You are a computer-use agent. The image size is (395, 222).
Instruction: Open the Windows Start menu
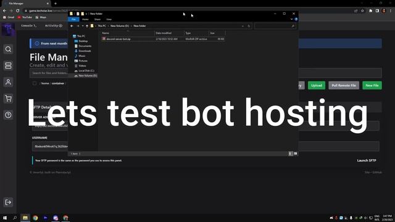(5, 218)
